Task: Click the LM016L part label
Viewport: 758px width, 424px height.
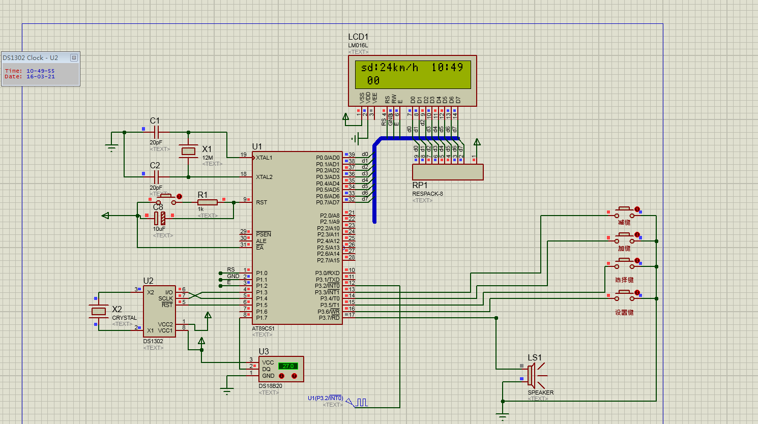Action: [358, 45]
